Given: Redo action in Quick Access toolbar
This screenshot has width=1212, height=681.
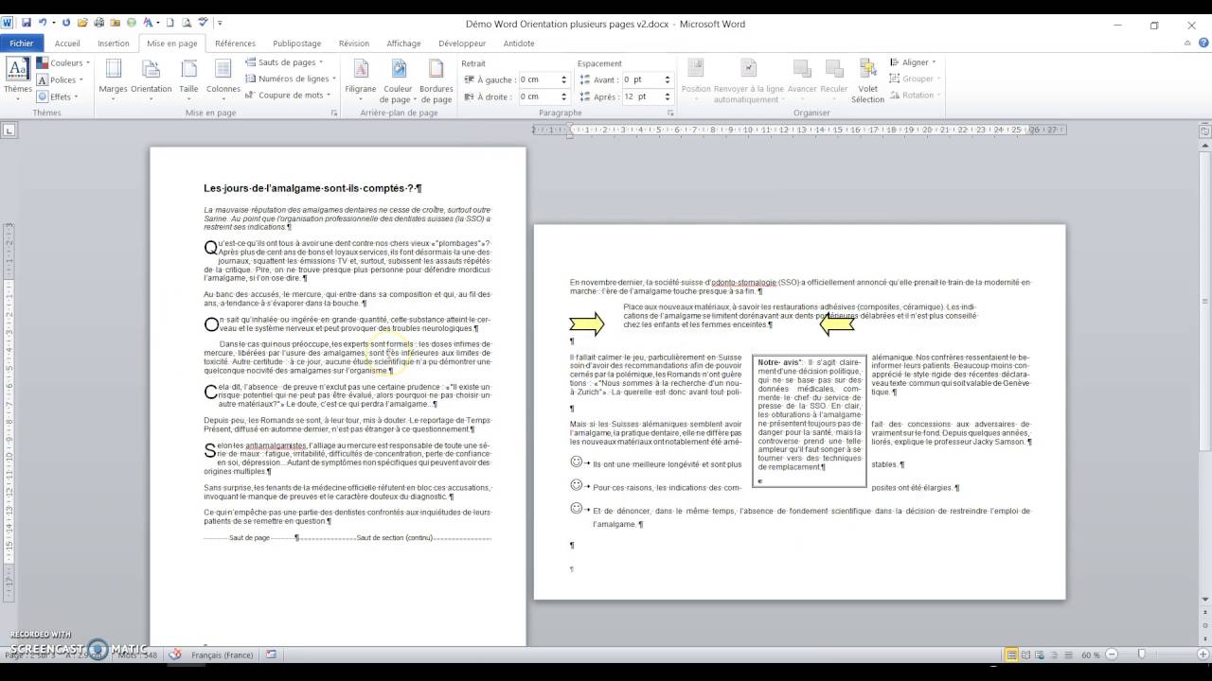Looking at the screenshot, I should point(66,23).
